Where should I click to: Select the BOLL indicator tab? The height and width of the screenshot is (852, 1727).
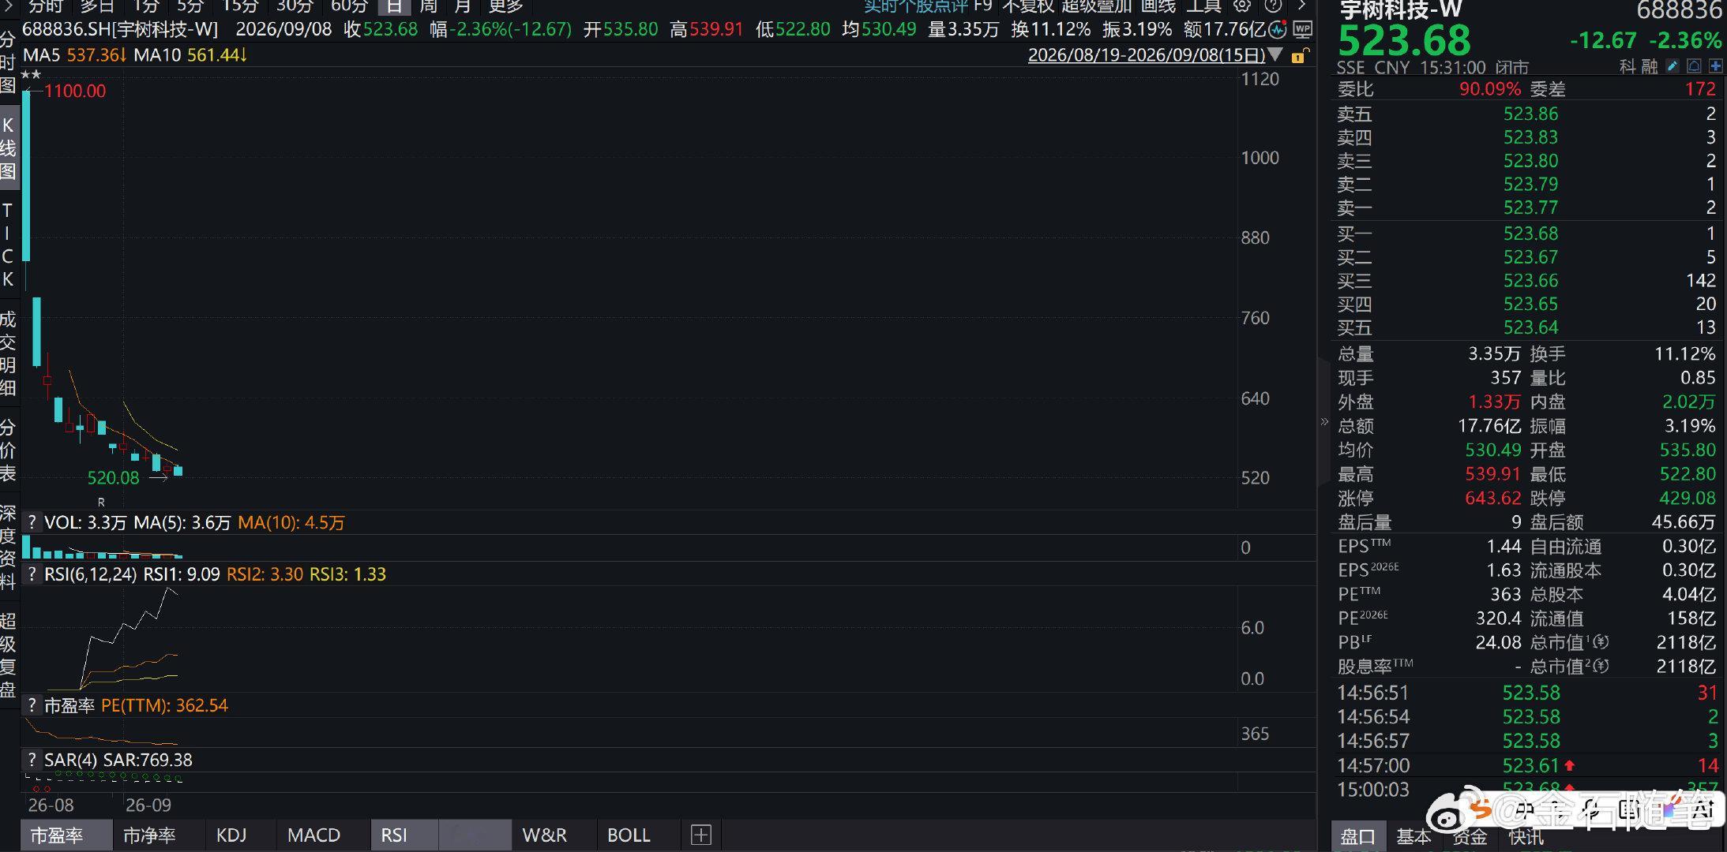click(x=629, y=835)
